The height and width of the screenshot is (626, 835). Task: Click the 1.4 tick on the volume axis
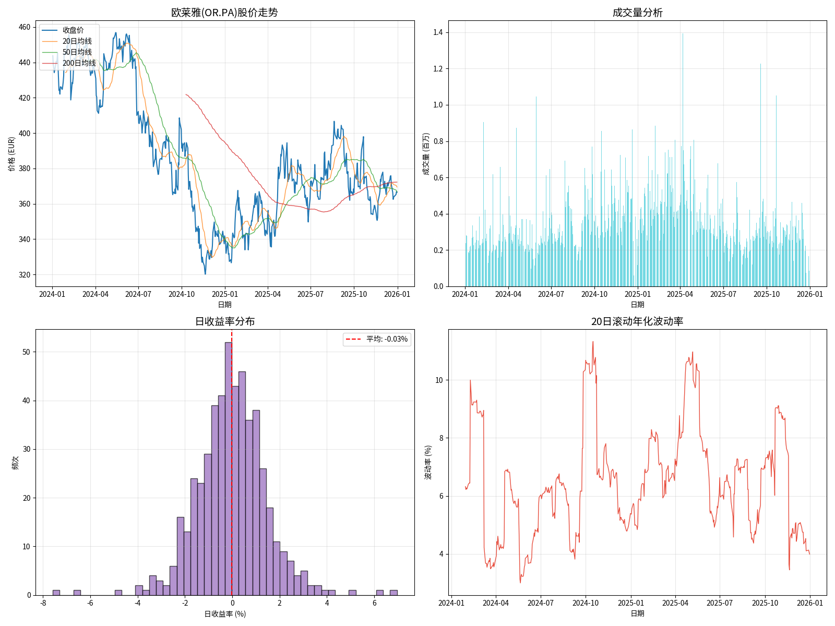437,32
